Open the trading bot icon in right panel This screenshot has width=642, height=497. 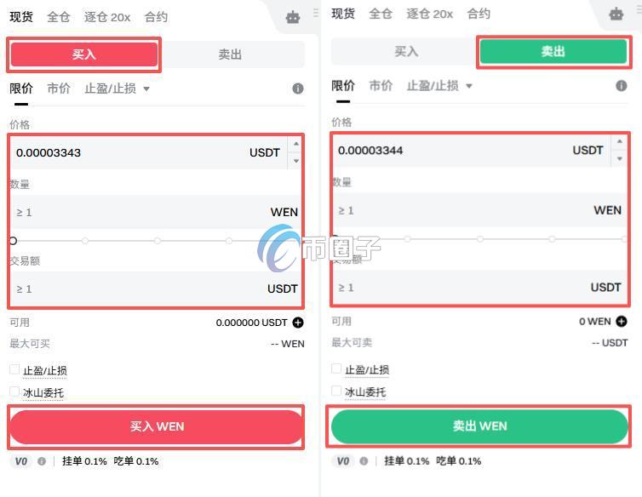[x=616, y=14]
